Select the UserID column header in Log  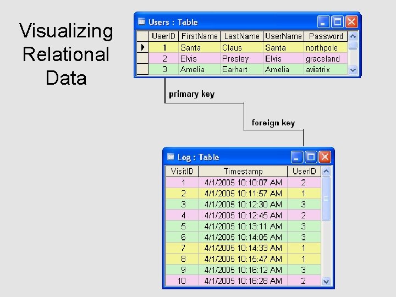click(304, 171)
